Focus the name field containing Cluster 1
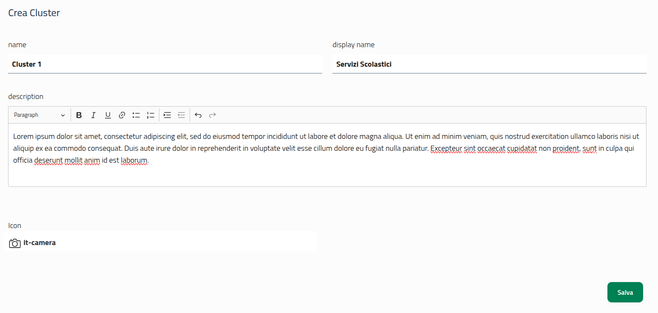Image resolution: width=658 pixels, height=313 pixels. (165, 65)
